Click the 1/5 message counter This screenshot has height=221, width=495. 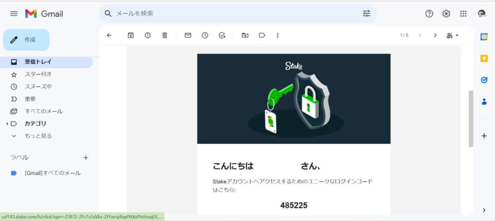click(x=404, y=35)
